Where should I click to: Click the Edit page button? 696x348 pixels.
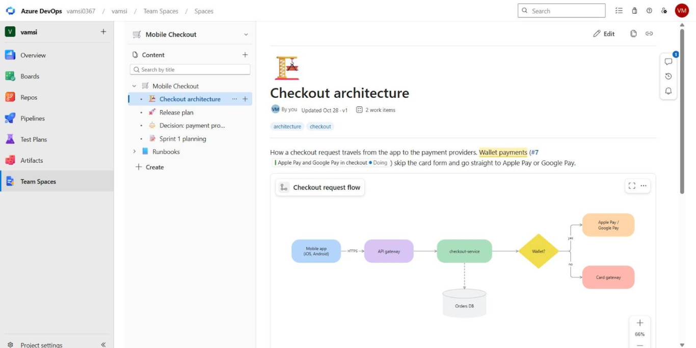(604, 34)
